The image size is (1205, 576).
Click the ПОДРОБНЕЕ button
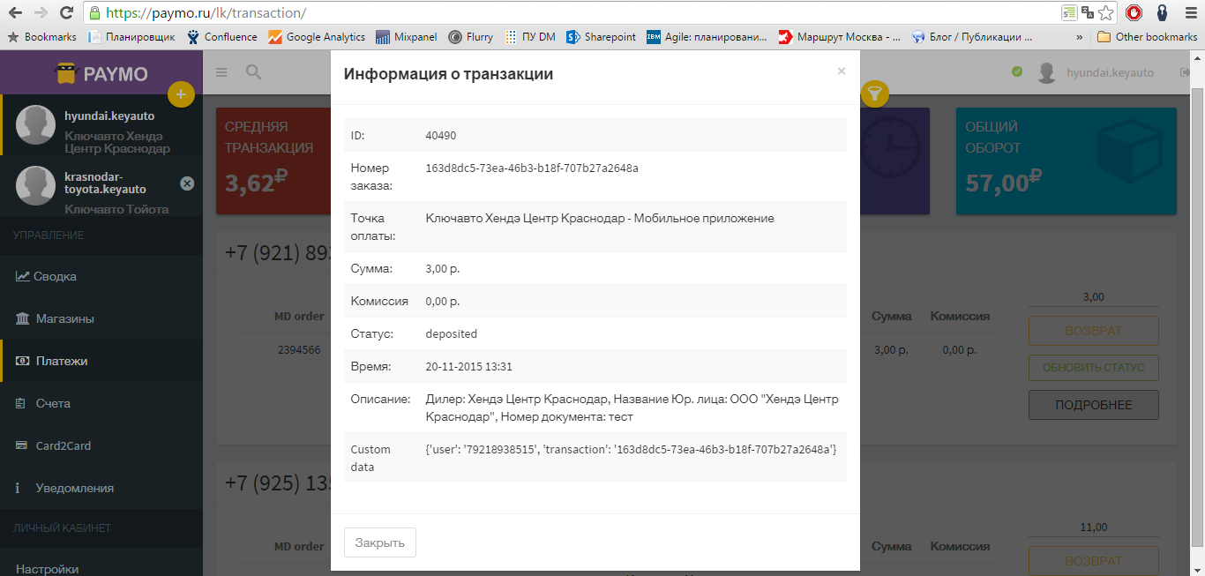[1093, 405]
